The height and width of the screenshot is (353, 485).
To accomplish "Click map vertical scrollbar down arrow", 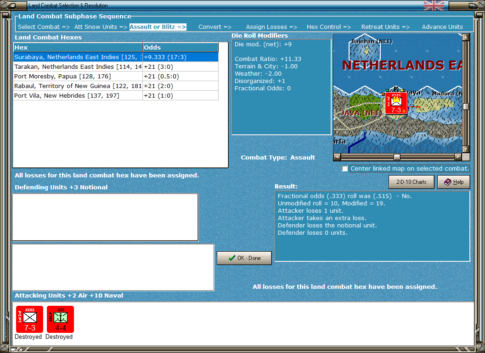I will click(466, 149).
